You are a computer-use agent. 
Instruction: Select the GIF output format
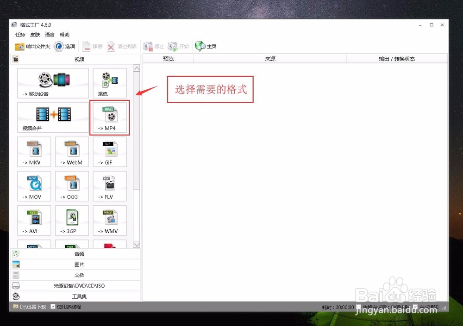[109, 152]
